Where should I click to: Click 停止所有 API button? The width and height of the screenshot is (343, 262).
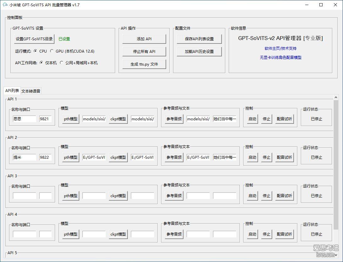(144, 51)
